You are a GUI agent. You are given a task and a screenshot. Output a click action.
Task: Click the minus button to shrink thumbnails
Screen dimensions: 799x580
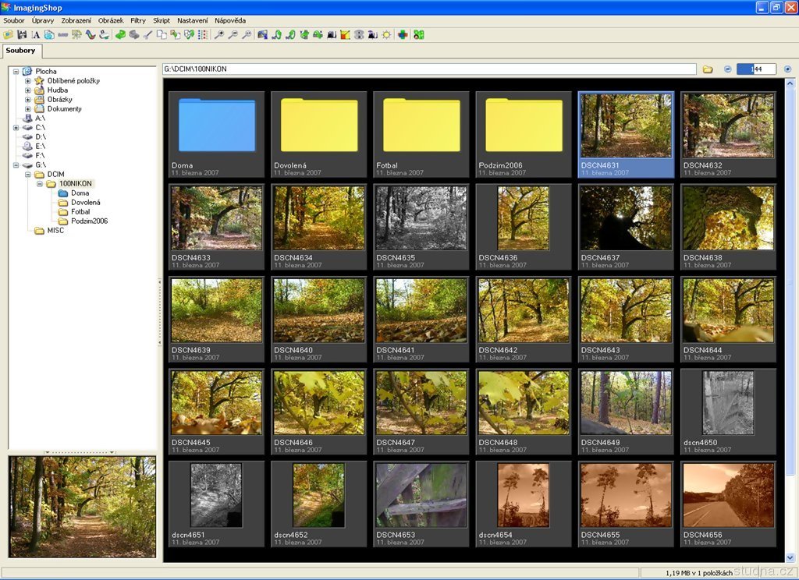pyautogui.click(x=727, y=69)
